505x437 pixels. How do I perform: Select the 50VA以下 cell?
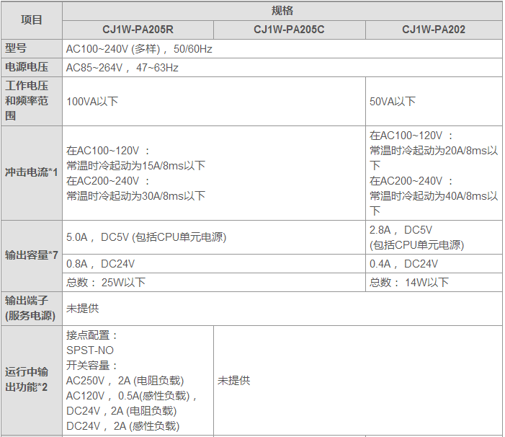pyautogui.click(x=393, y=102)
